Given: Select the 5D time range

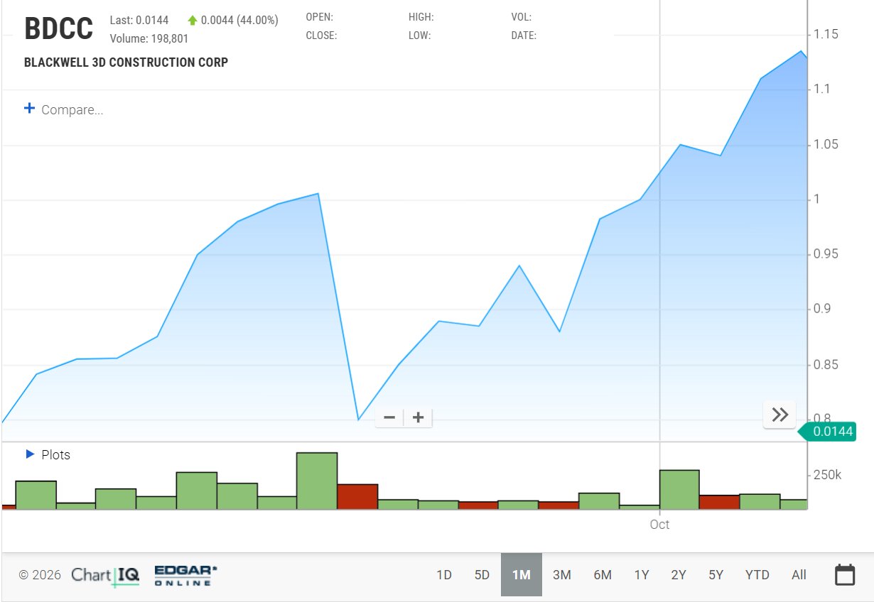Looking at the screenshot, I should coord(482,575).
